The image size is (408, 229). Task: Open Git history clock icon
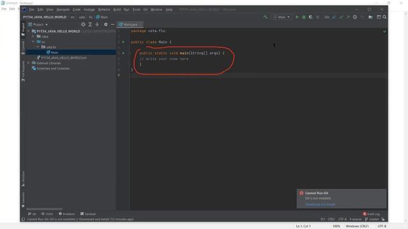355,17
